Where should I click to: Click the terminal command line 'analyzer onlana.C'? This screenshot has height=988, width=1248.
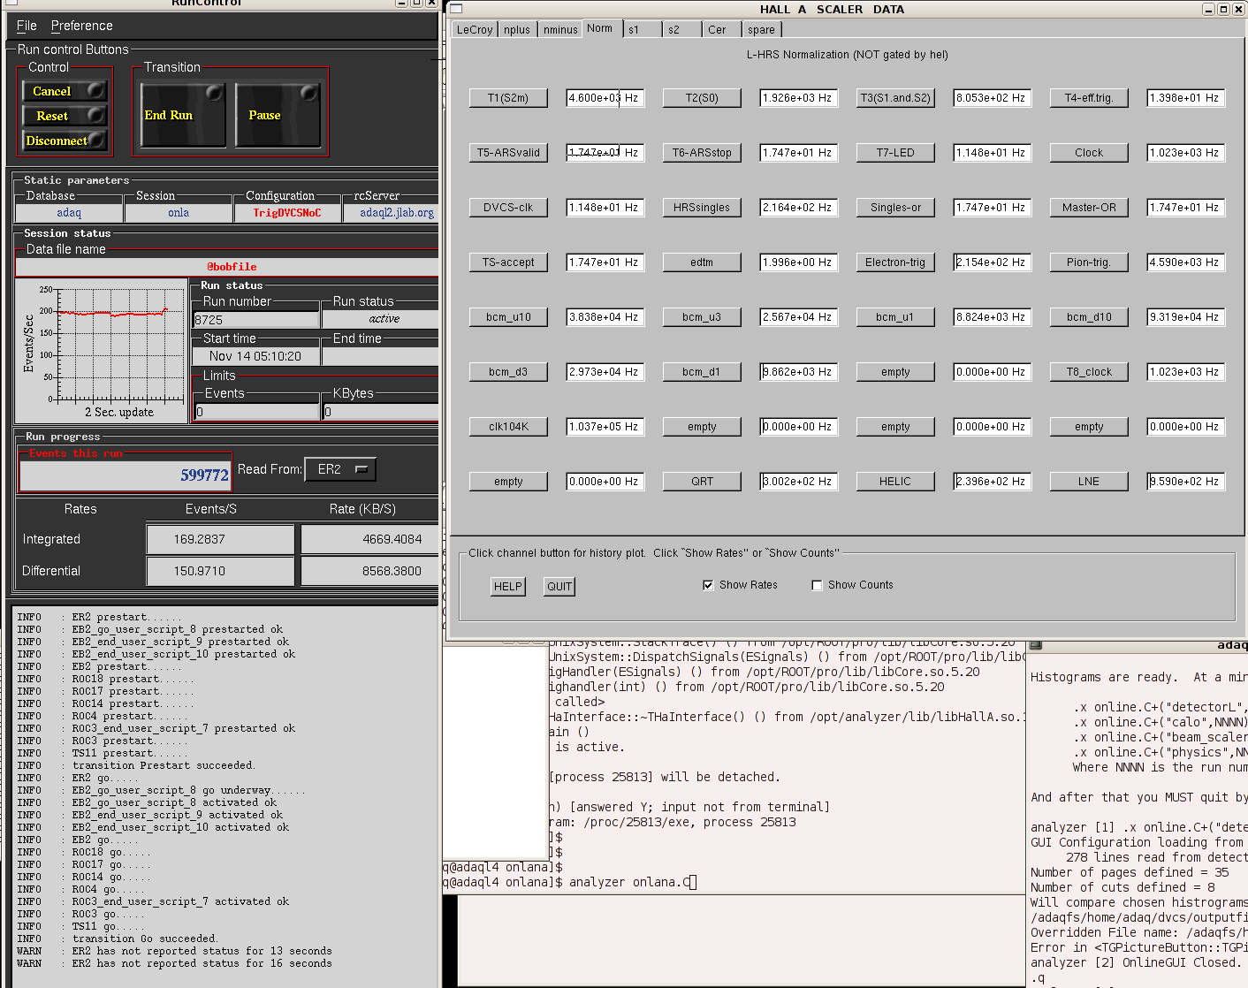tap(629, 882)
